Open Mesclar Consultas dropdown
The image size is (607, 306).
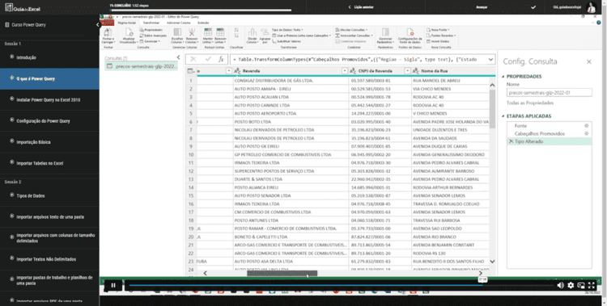[x=351, y=30]
